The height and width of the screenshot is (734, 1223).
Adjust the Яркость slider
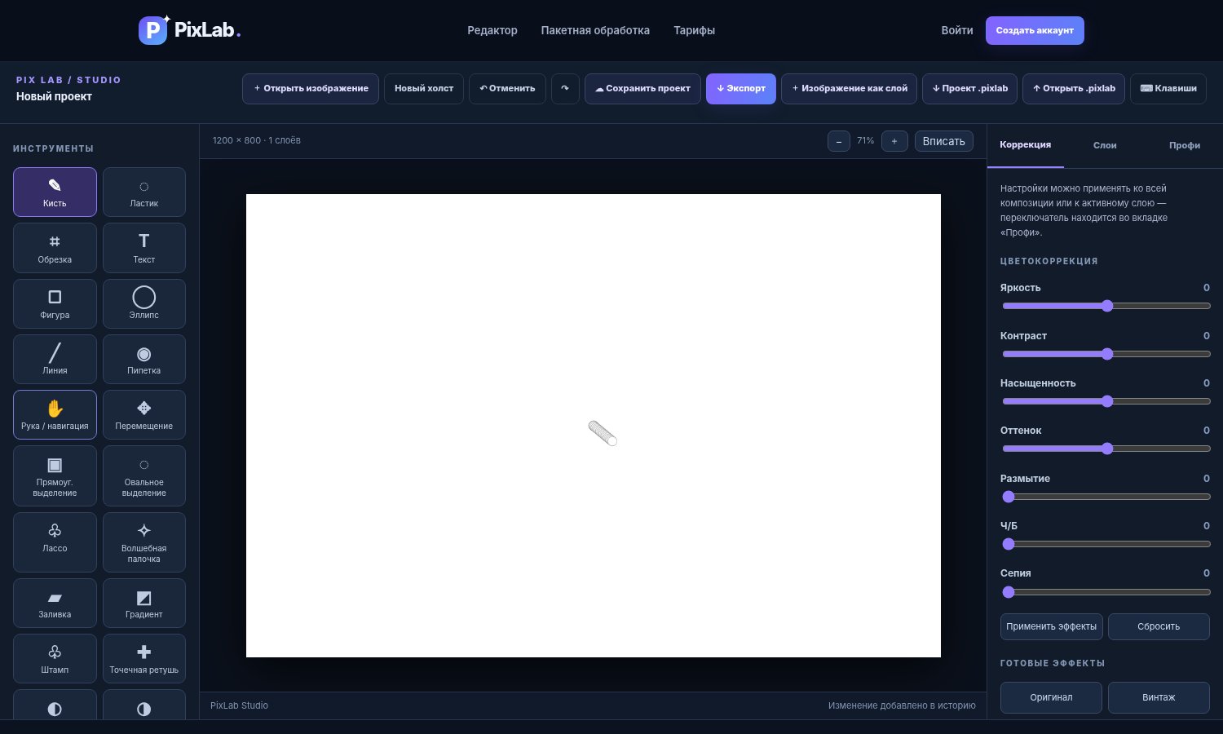pyautogui.click(x=1106, y=306)
